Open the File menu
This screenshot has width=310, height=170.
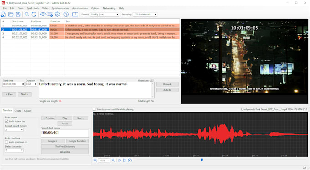point(5,8)
